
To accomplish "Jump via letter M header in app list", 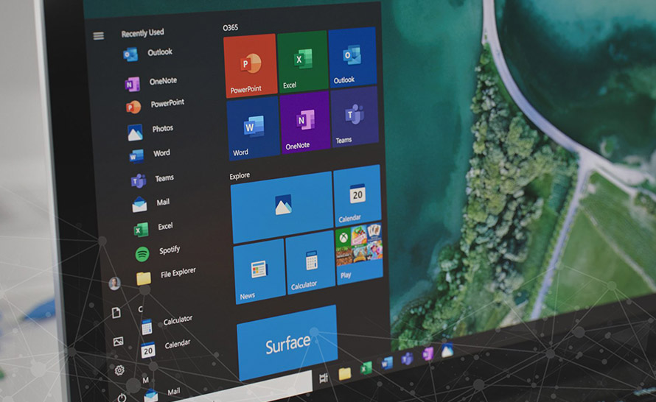I will pos(146,380).
